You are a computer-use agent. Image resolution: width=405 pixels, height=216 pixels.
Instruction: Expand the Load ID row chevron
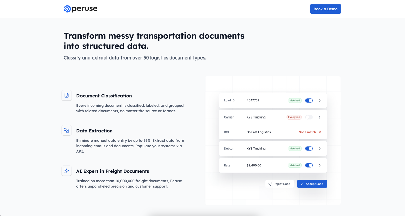(x=320, y=101)
